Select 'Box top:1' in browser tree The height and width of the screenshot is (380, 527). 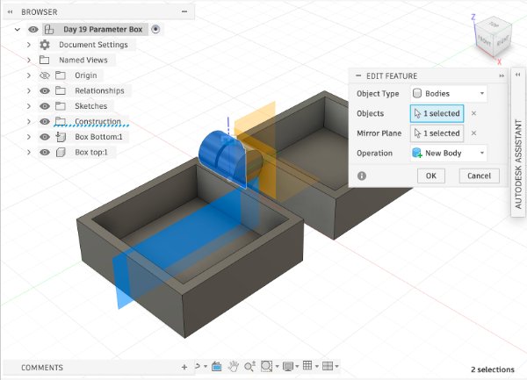[91, 152]
